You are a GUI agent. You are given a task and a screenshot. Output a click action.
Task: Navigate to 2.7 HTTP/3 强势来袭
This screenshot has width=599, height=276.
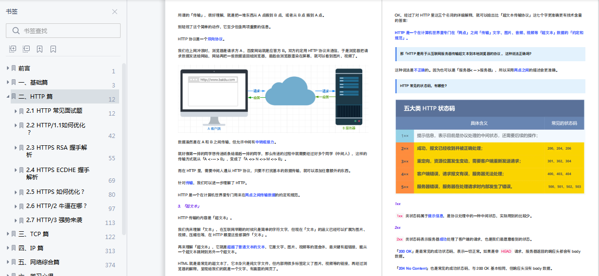54,220
